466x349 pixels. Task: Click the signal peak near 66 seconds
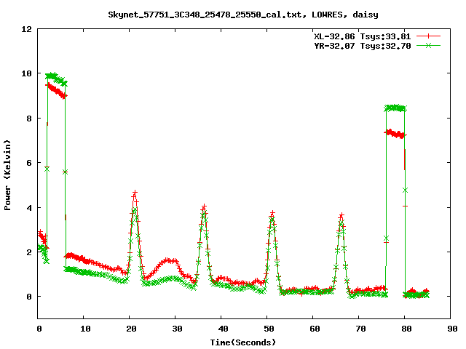(x=341, y=215)
